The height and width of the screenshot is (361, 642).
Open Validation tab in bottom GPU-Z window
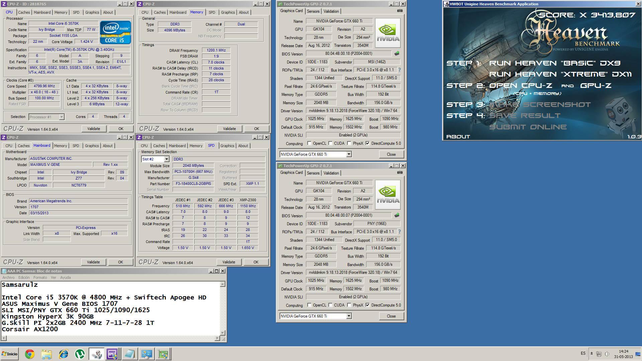pyautogui.click(x=331, y=173)
